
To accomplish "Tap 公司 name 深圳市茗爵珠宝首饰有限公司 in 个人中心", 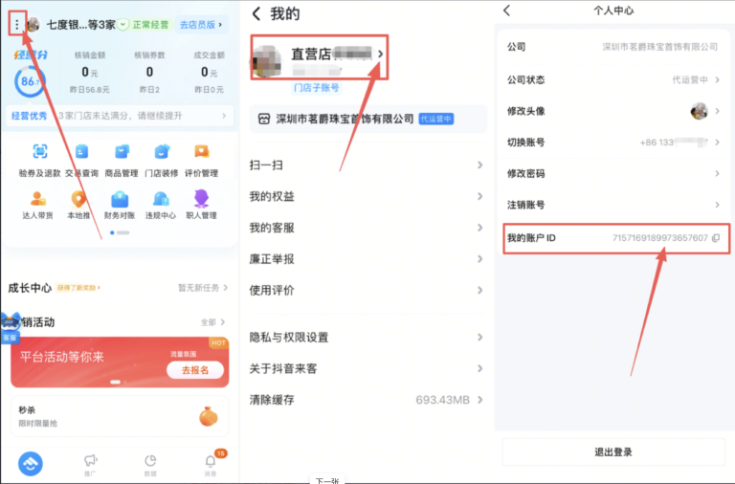I will 660,47.
